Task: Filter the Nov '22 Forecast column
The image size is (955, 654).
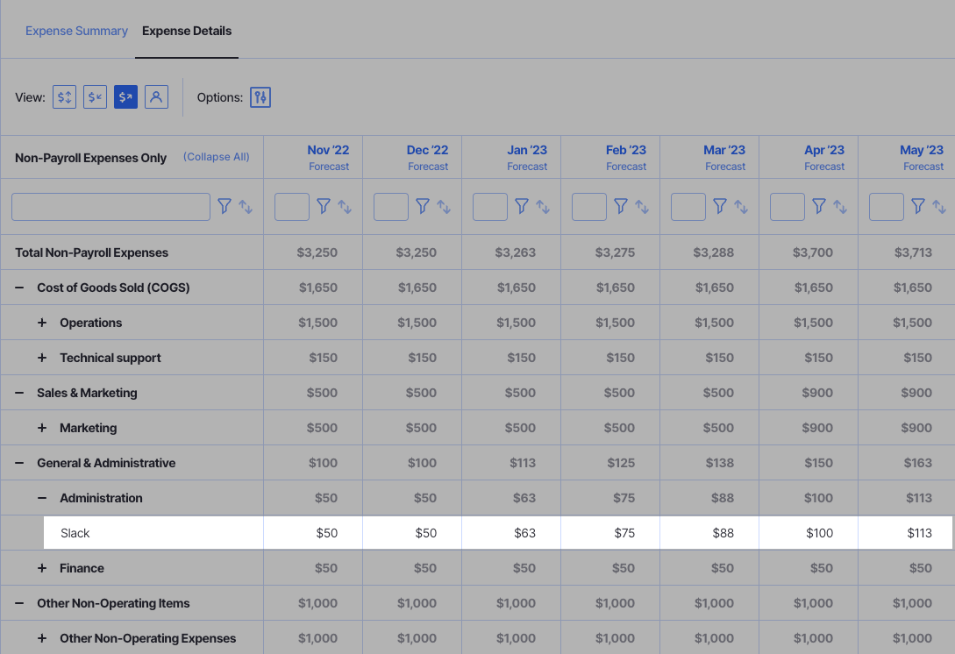Action: [x=324, y=206]
